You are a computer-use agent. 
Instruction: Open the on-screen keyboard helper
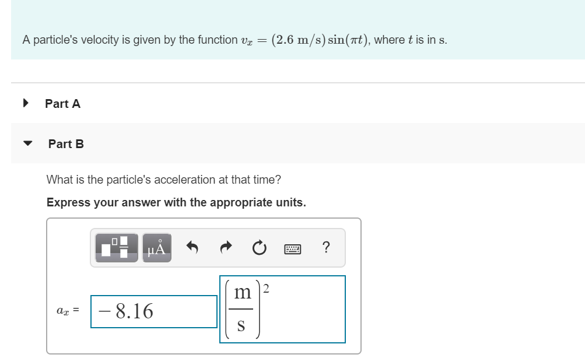pos(293,248)
